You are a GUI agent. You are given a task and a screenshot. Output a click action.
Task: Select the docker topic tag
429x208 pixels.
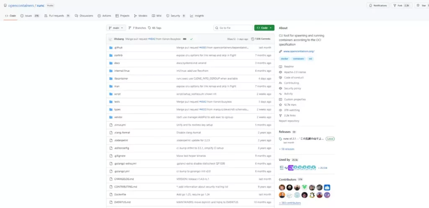(x=285, y=59)
